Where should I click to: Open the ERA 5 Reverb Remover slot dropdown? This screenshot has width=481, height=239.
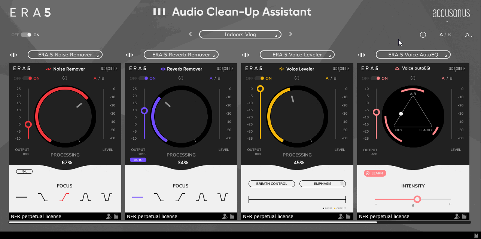181,55
